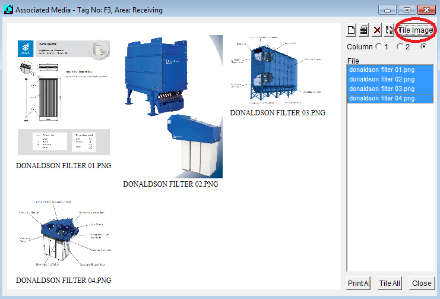Open the Donaldson Filter 02 thumbnail image
440x299 pixels.
[x=173, y=106]
